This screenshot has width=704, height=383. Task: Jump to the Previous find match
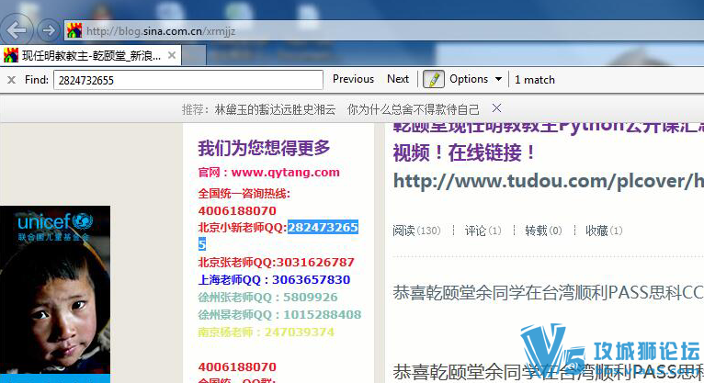pyautogui.click(x=353, y=79)
